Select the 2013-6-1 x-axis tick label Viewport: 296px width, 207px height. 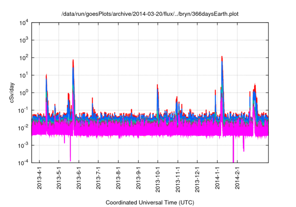pos(79,178)
